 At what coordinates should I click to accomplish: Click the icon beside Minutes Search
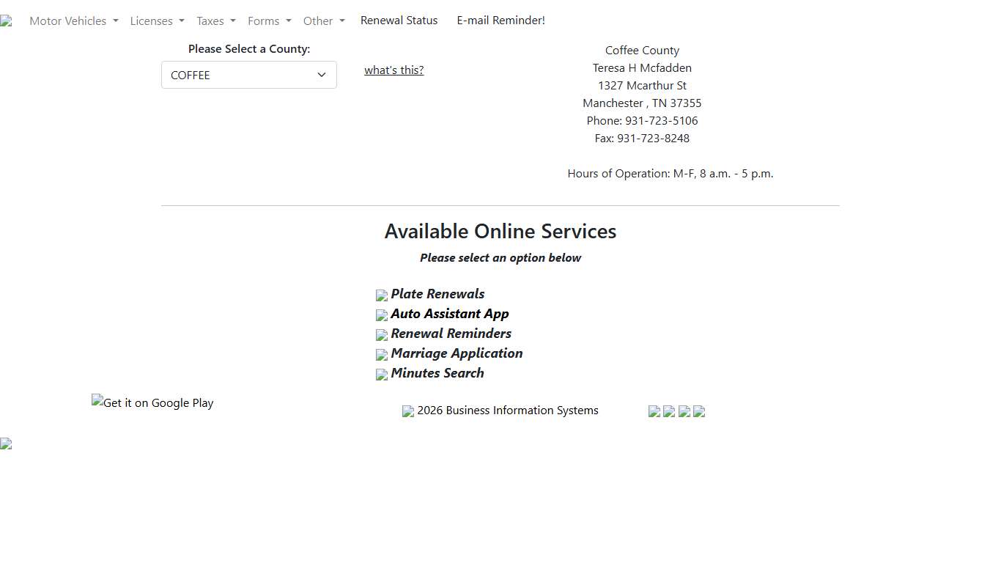click(382, 375)
